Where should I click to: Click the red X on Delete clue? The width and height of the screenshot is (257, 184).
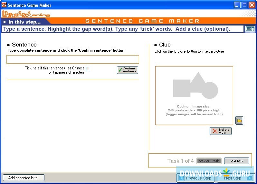(215, 131)
